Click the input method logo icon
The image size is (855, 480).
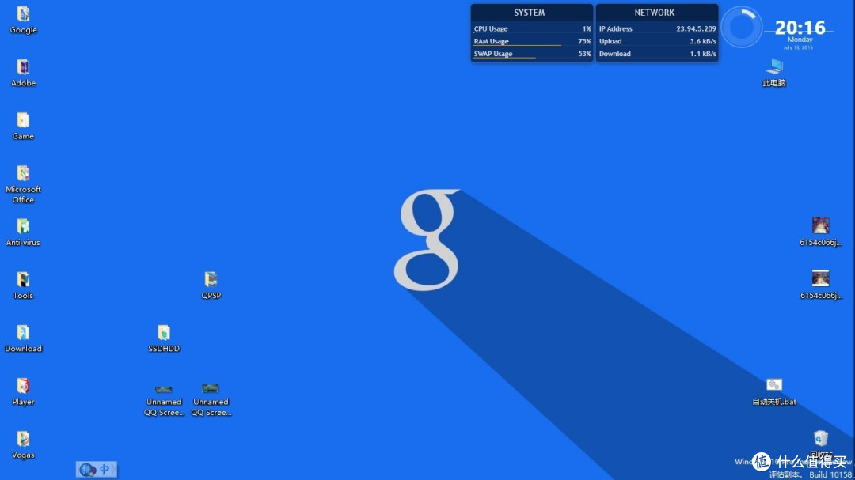pos(87,470)
